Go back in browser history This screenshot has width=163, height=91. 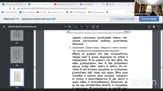click(3, 8)
